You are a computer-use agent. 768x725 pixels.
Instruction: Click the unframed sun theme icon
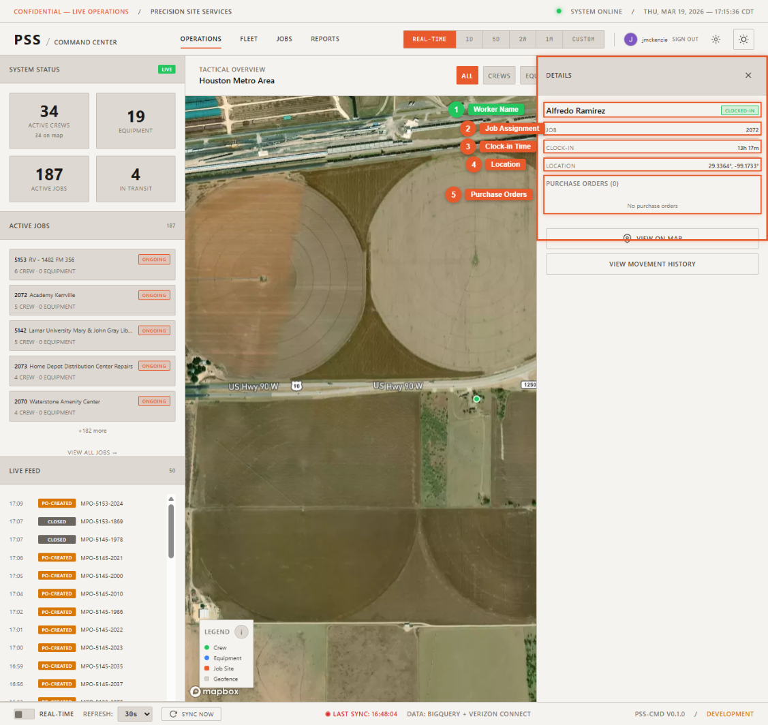pyautogui.click(x=716, y=40)
